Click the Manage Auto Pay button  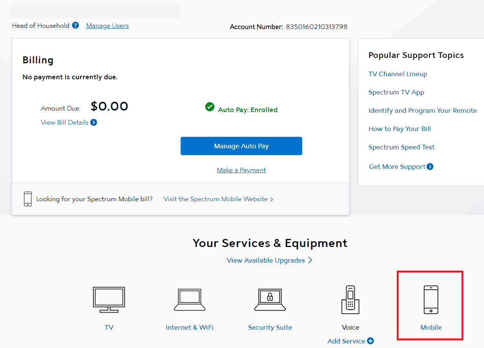(241, 146)
